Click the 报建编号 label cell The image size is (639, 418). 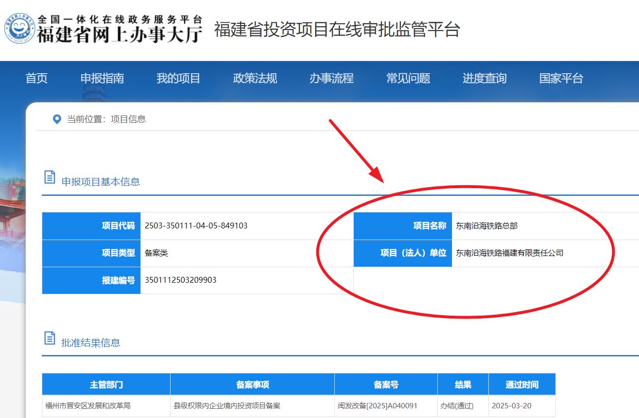(91, 280)
